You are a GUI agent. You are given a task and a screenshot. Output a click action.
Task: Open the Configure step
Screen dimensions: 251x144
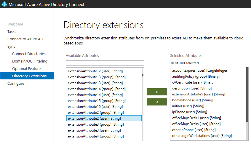pyautogui.click(x=16, y=83)
